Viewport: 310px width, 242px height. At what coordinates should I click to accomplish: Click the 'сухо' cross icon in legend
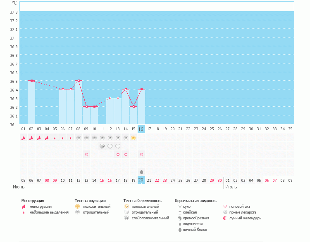(180, 207)
